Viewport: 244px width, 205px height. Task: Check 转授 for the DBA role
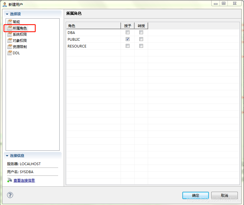click(141, 32)
